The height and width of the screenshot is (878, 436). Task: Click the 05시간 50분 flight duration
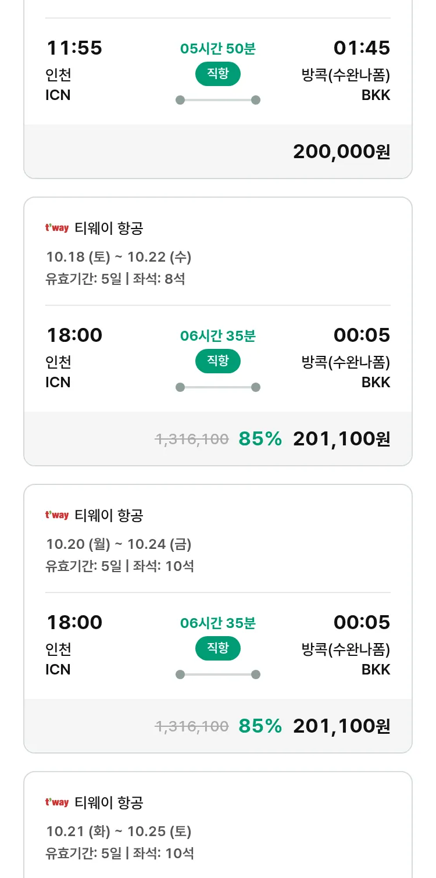[217, 49]
